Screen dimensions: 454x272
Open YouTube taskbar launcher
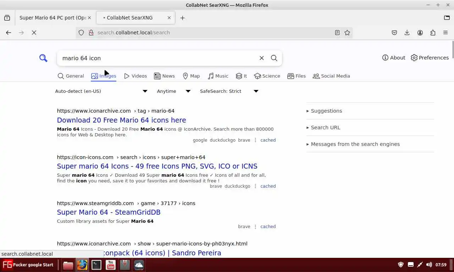click(111, 265)
